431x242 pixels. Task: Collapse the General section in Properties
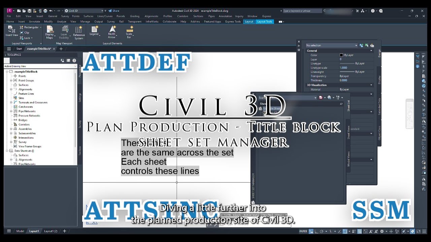tap(371, 51)
